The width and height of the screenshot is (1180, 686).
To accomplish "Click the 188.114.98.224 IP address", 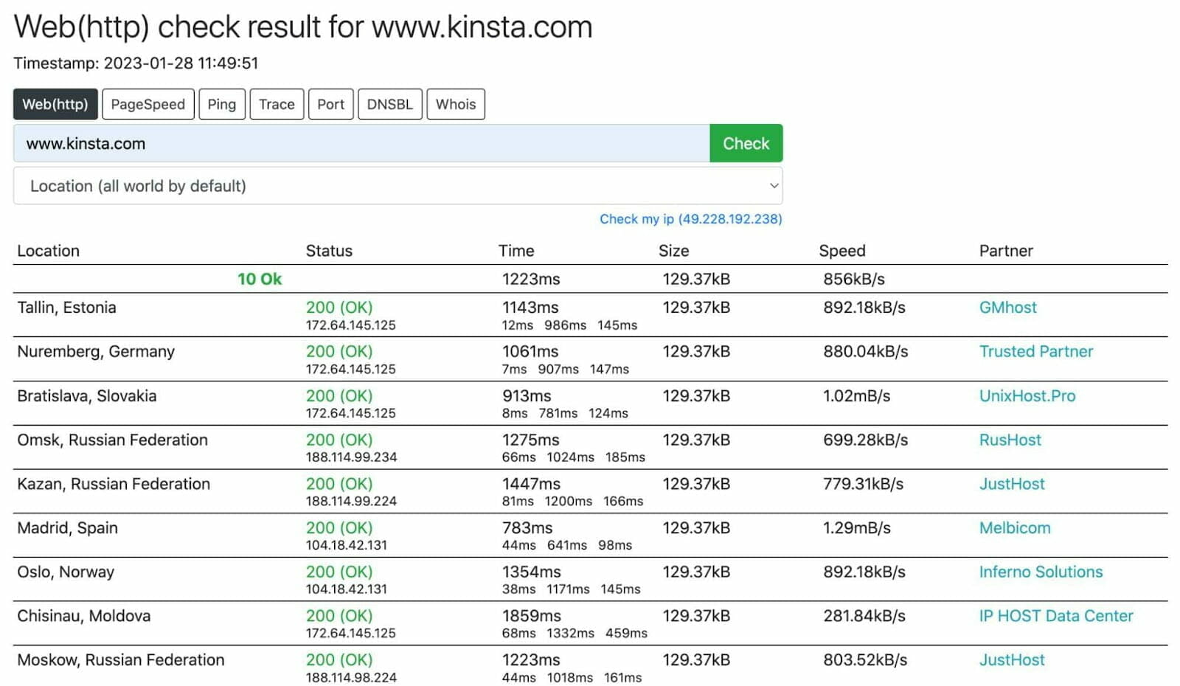I will click(351, 677).
